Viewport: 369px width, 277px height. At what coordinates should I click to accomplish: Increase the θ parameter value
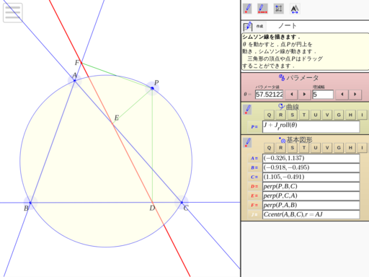pyautogui.click(x=304, y=94)
